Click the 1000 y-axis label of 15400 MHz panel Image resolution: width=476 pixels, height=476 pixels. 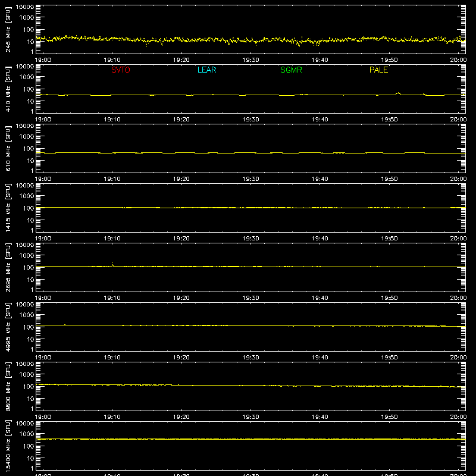(x=27, y=434)
